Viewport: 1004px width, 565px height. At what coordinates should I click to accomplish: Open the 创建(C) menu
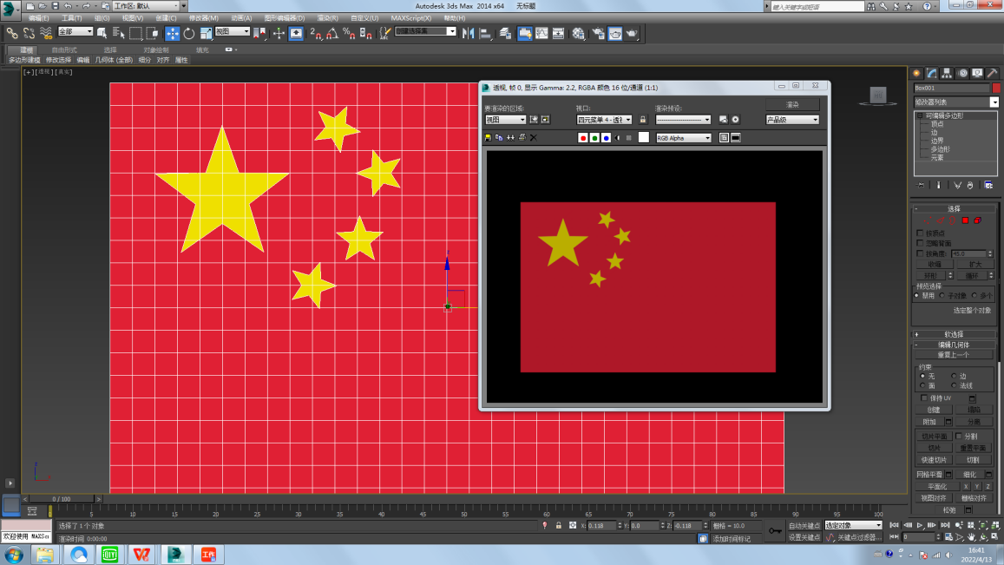click(166, 18)
